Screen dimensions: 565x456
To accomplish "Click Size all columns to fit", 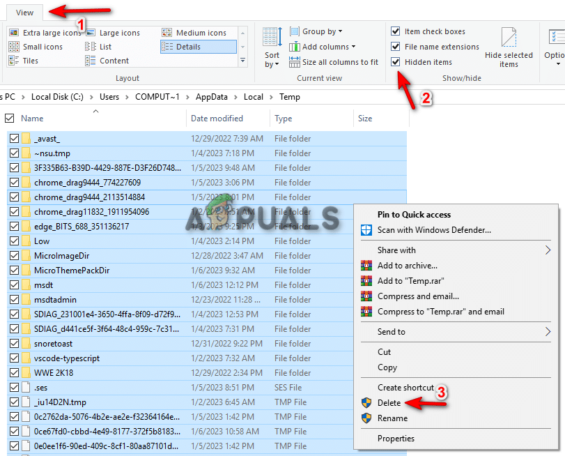I will pyautogui.click(x=334, y=62).
